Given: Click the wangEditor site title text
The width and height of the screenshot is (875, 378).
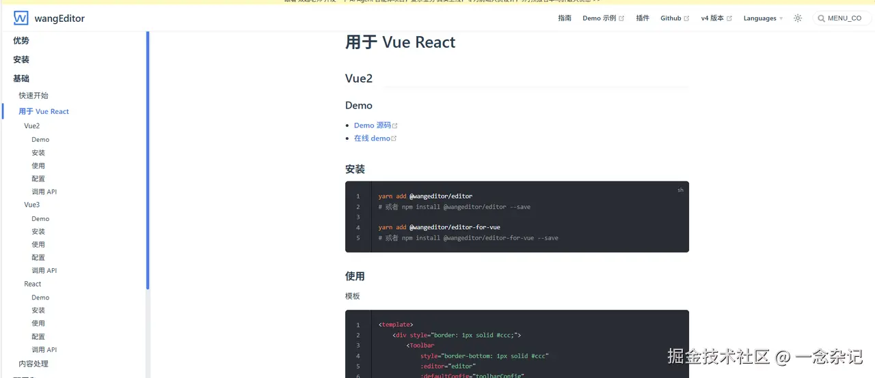Looking at the screenshot, I should 59,18.
